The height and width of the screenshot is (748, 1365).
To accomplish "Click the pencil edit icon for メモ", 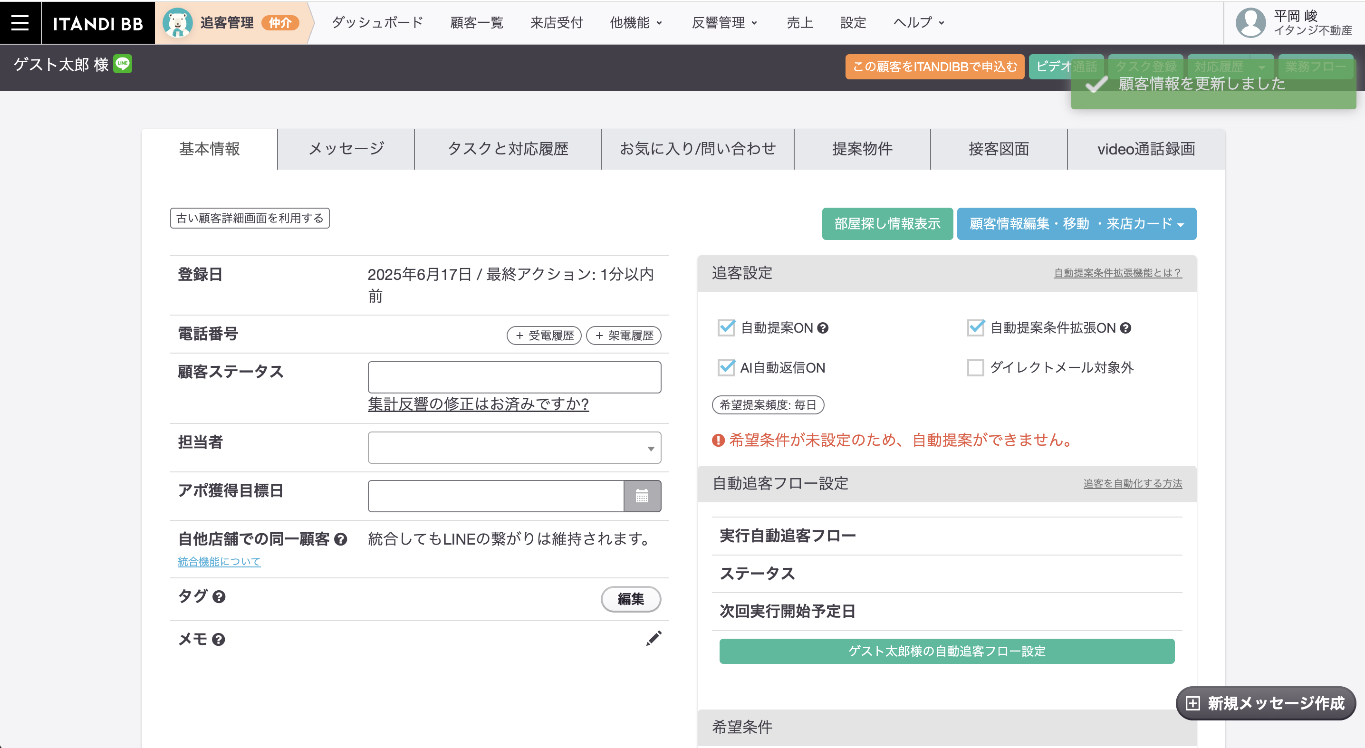I will coord(654,638).
